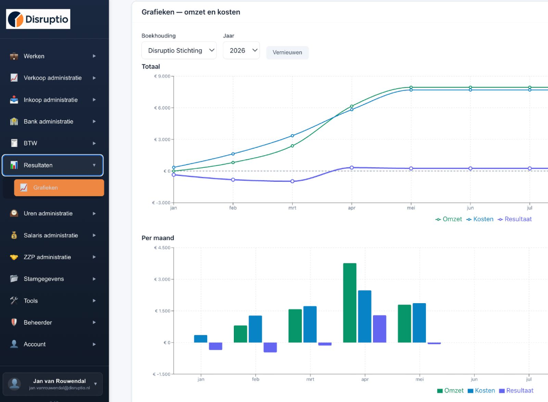The width and height of the screenshot is (548, 402).
Task: Expand the Tools submenu arrow
Action: (x=94, y=300)
